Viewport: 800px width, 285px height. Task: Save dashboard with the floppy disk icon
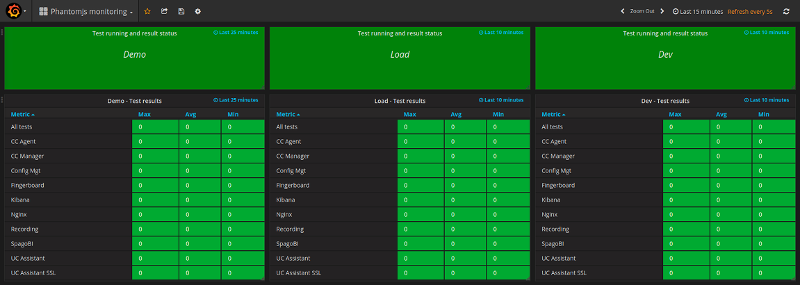pos(181,12)
